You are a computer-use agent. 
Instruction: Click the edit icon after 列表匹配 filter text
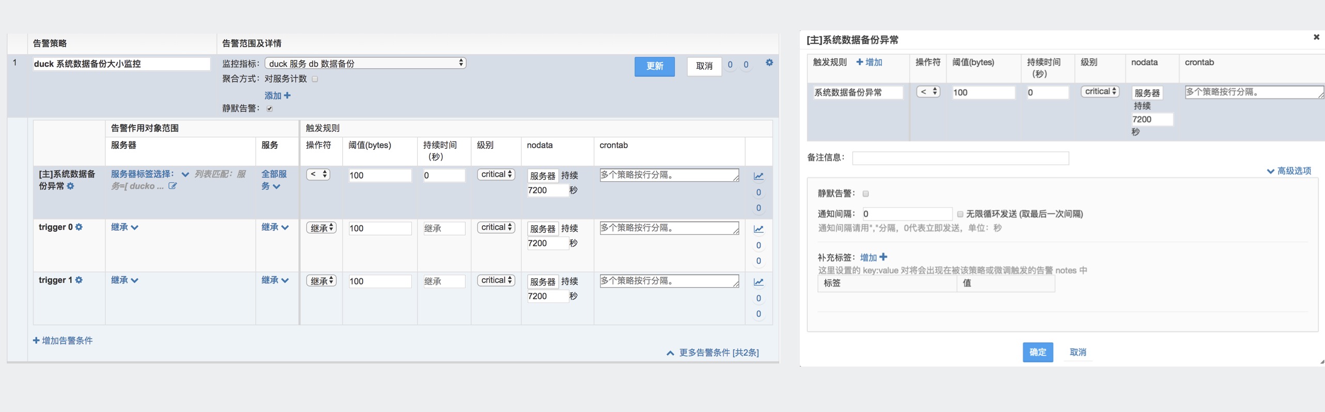(172, 186)
